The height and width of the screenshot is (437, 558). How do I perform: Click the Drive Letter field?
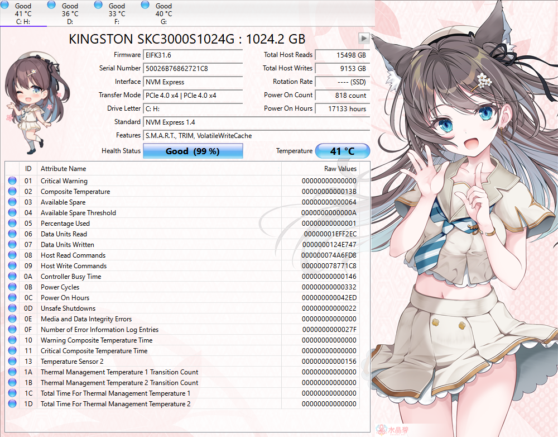[x=193, y=109]
